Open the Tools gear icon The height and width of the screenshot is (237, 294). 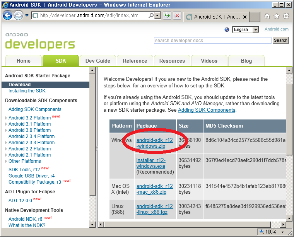[286, 16]
